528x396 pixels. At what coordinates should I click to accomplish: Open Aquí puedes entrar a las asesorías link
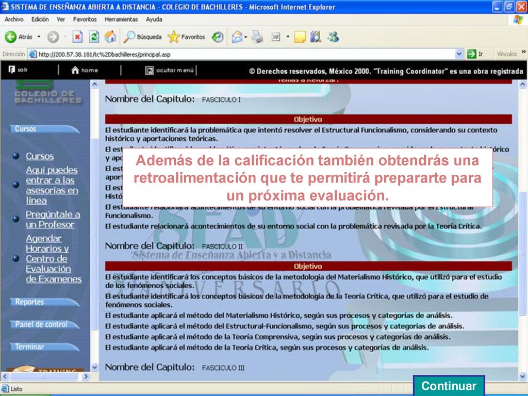(x=52, y=185)
